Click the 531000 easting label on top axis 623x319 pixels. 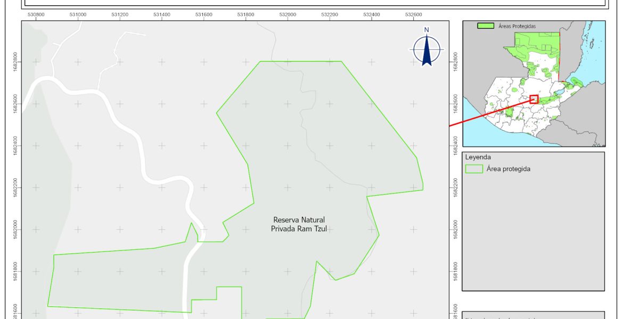78,15
